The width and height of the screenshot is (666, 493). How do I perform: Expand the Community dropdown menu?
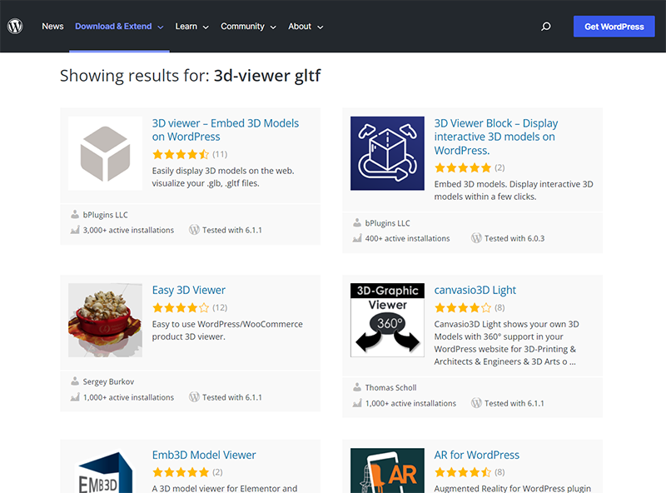pos(248,27)
